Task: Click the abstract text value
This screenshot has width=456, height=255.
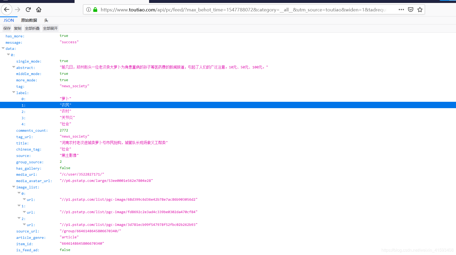Action: (164, 67)
